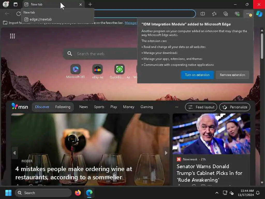This screenshot has width=265, height=199.
Task: Refresh the page with reload icon
Action: tap(19, 13)
